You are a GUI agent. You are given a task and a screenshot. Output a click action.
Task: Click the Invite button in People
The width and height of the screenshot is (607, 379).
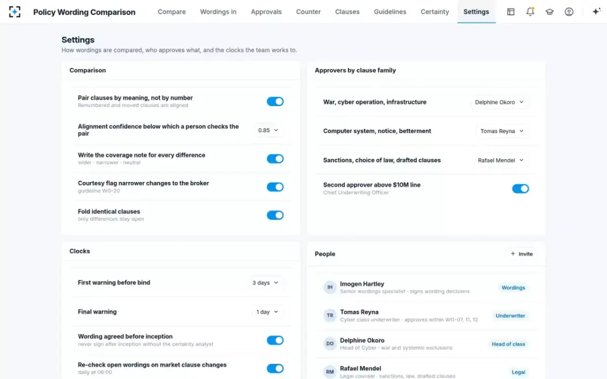[x=522, y=254]
